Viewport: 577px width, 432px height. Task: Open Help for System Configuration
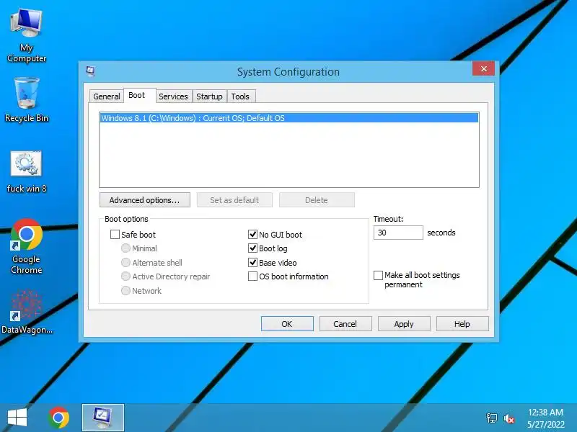462,323
